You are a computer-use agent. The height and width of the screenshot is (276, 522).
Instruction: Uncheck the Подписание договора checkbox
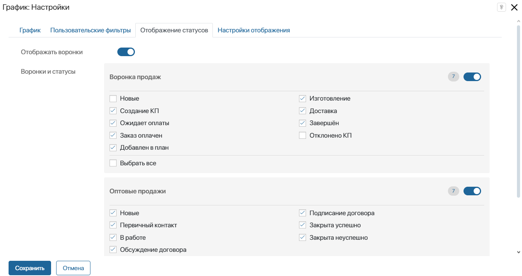303,213
